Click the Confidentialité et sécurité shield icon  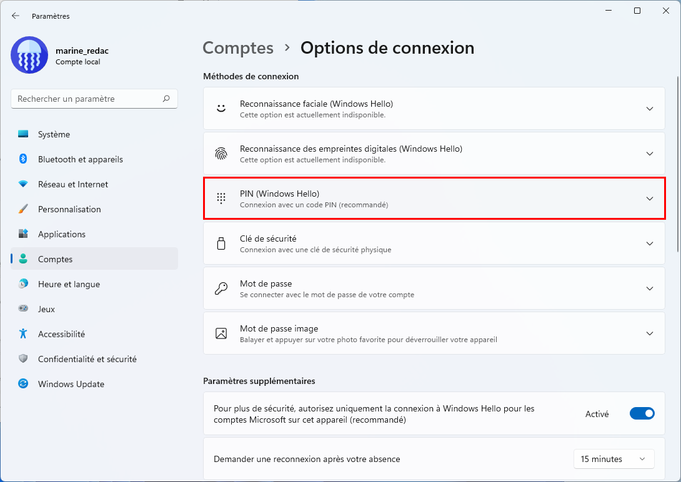coord(23,359)
